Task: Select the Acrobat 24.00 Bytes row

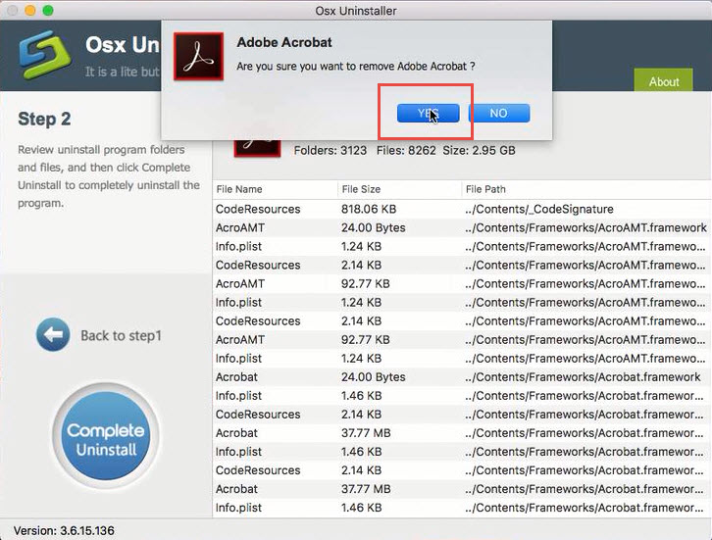Action: click(x=236, y=377)
